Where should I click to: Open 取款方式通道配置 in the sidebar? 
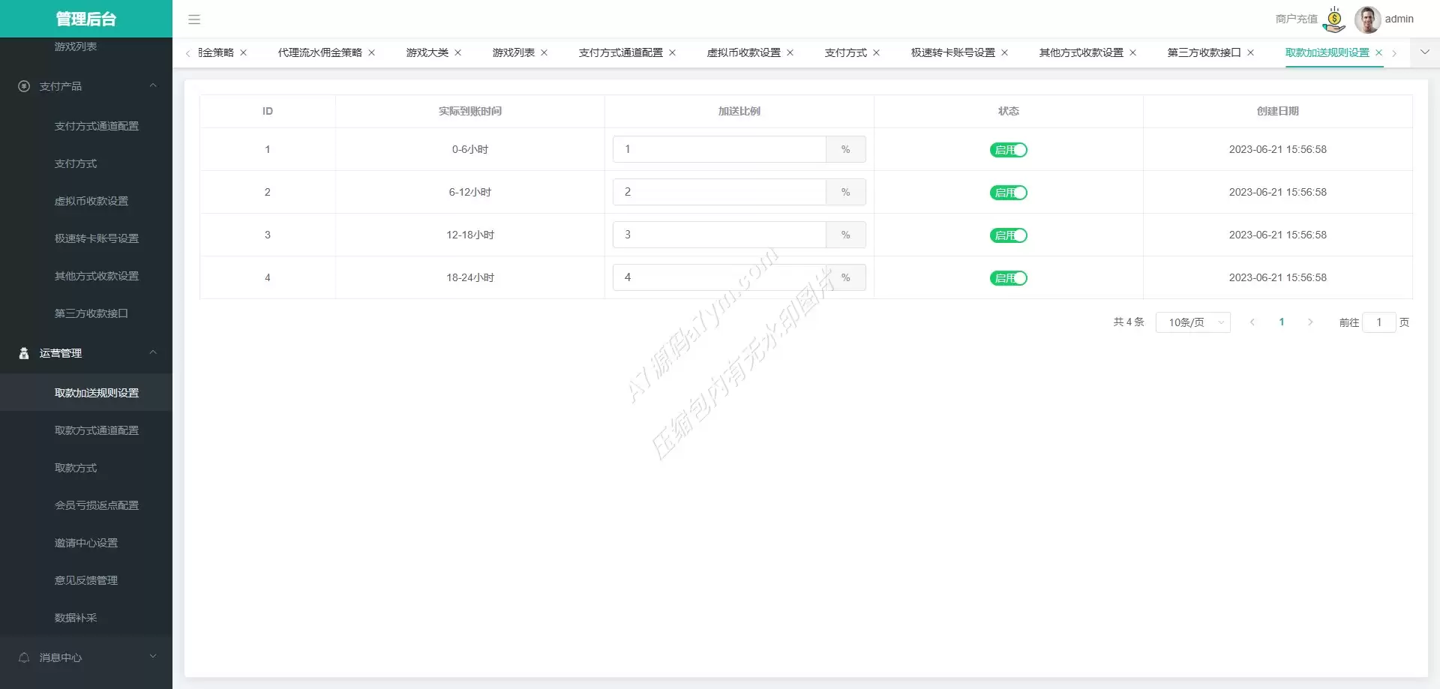[97, 430]
